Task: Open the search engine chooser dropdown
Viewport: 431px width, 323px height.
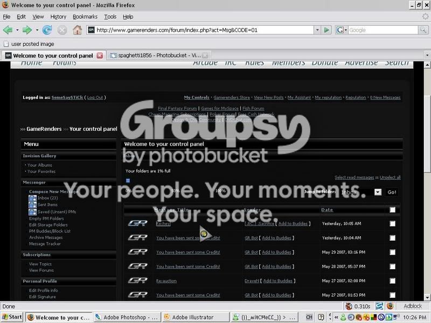Action: (x=342, y=30)
